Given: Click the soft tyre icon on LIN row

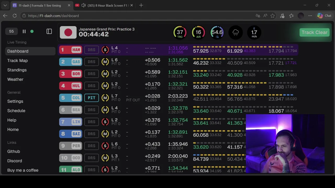Looking at the screenshot, I should click(105, 122).
